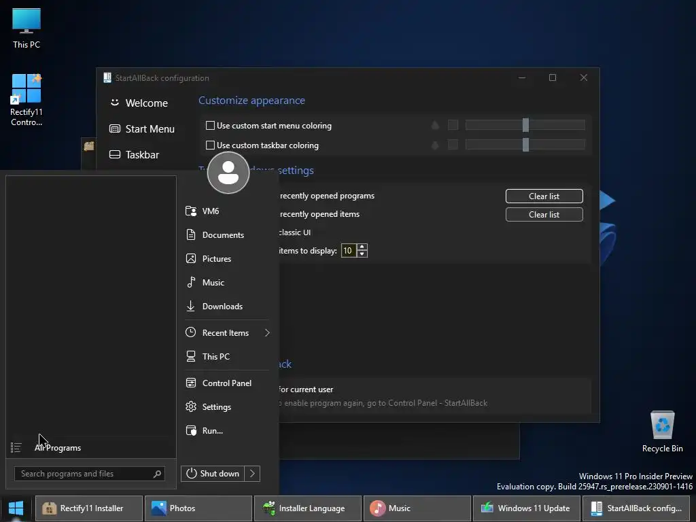
Task: Click the Welcome smiley icon in sidebar
Action: pos(114,103)
